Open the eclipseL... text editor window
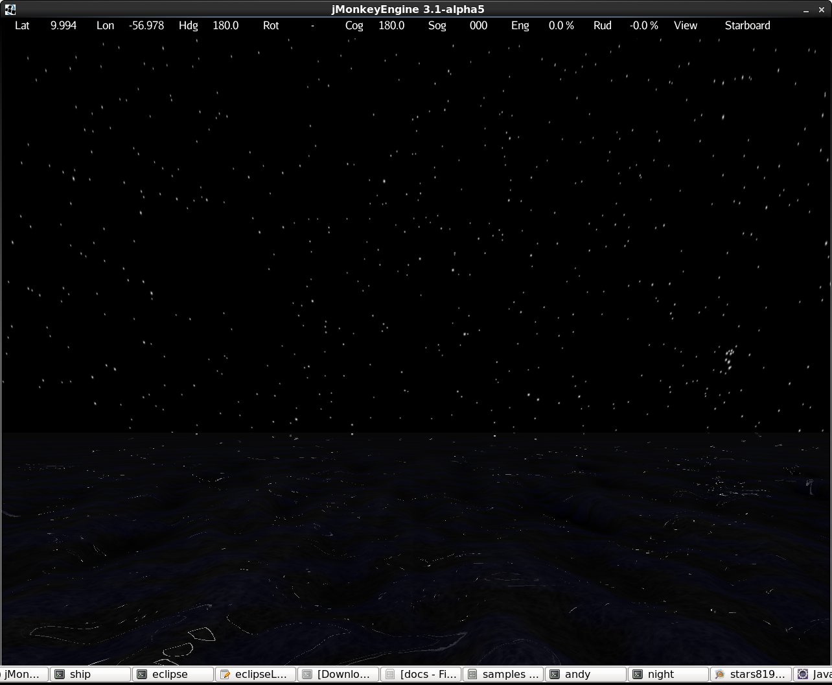 coord(256,674)
